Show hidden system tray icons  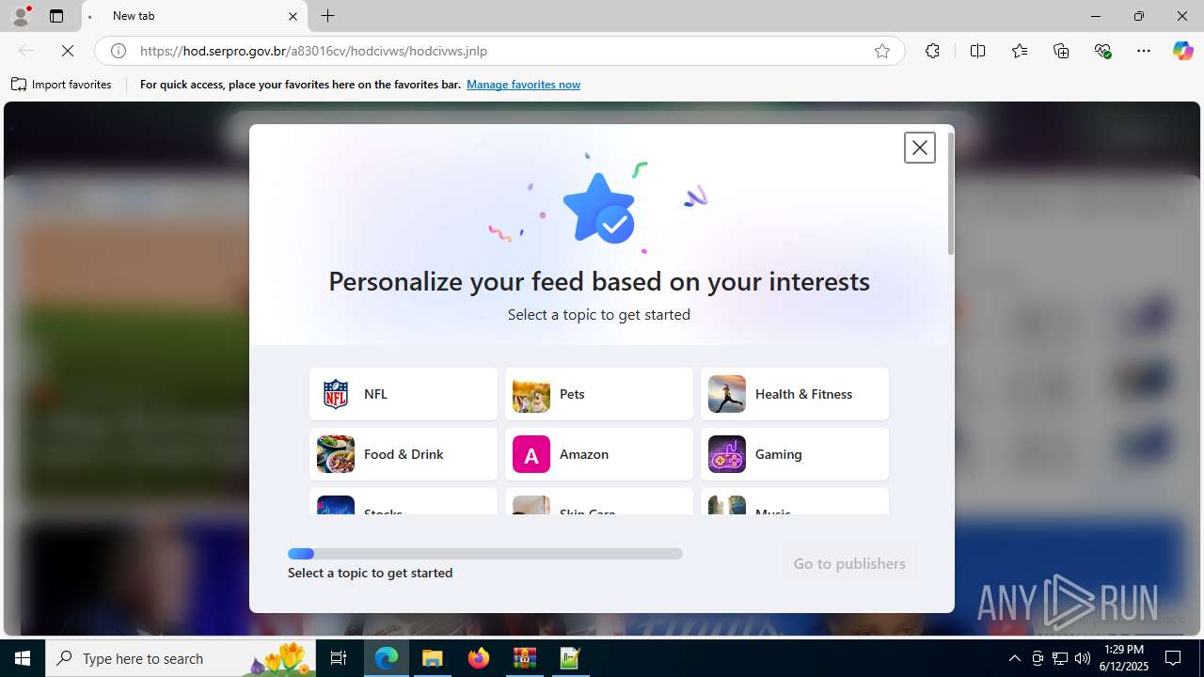[x=1014, y=658]
